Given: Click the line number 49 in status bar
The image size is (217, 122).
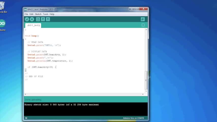Looking at the screenshot, I should click(26, 118).
